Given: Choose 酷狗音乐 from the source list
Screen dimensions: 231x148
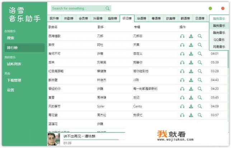Looking at the screenshot, I should (x=219, y=33).
